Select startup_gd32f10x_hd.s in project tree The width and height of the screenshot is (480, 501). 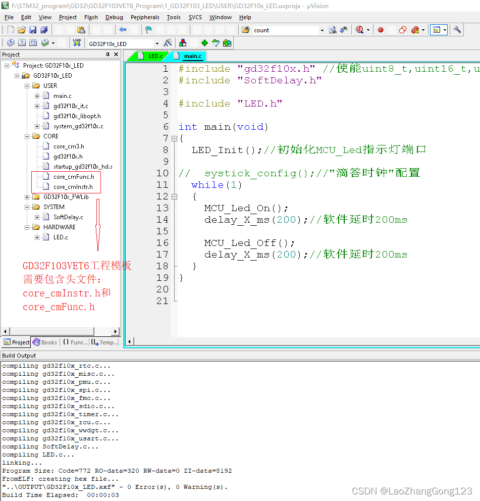(83, 167)
